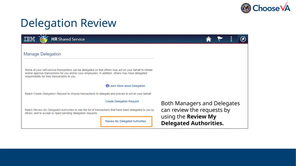
Task: Click the Home icon in header
Action: [208, 39]
